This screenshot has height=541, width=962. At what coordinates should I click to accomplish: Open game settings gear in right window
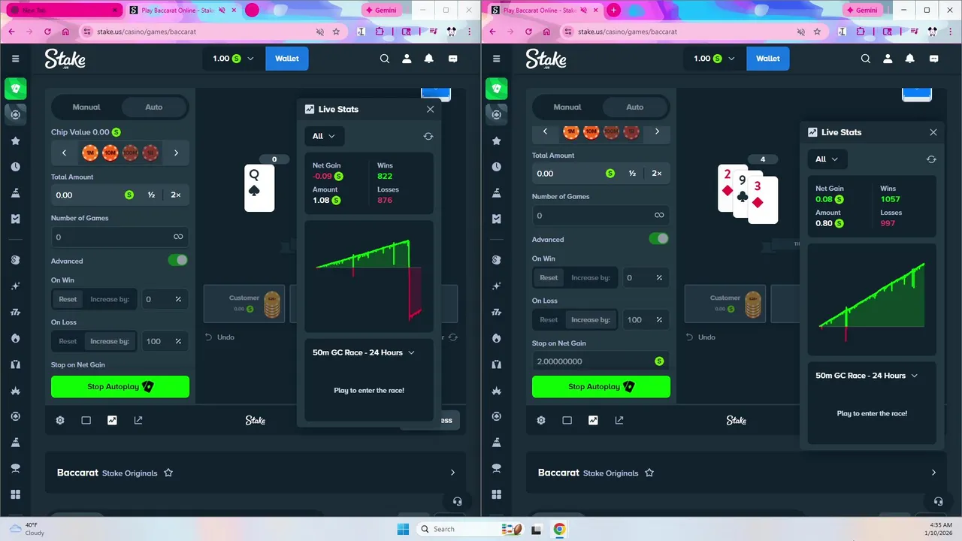pyautogui.click(x=541, y=420)
